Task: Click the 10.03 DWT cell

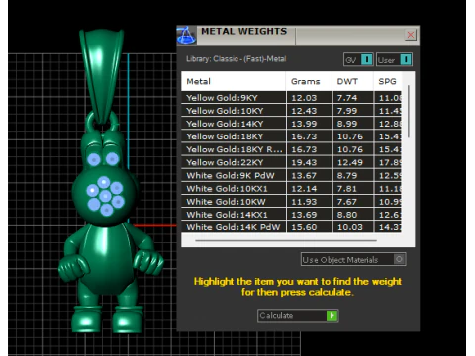Action: [353, 227]
